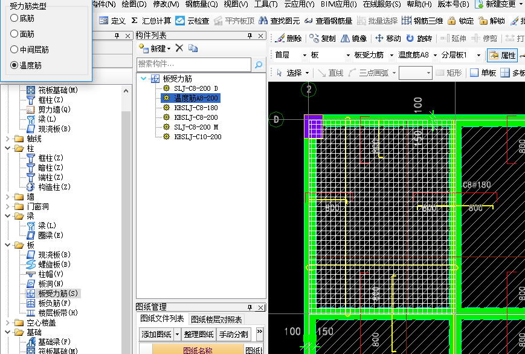The image size is (525, 354).
Task: Click the 手动分割 button
Action: [x=234, y=334]
